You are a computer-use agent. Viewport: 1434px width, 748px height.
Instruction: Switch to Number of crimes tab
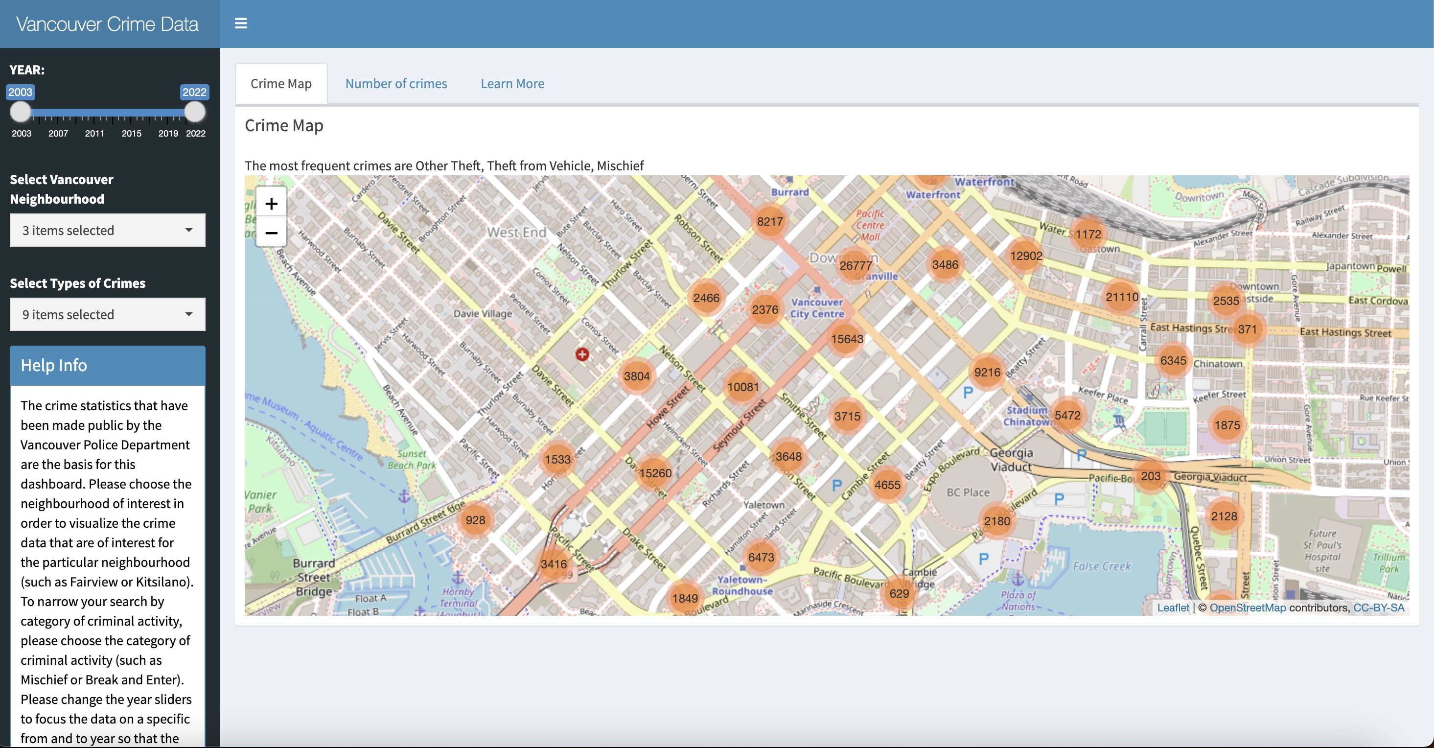[x=396, y=84]
